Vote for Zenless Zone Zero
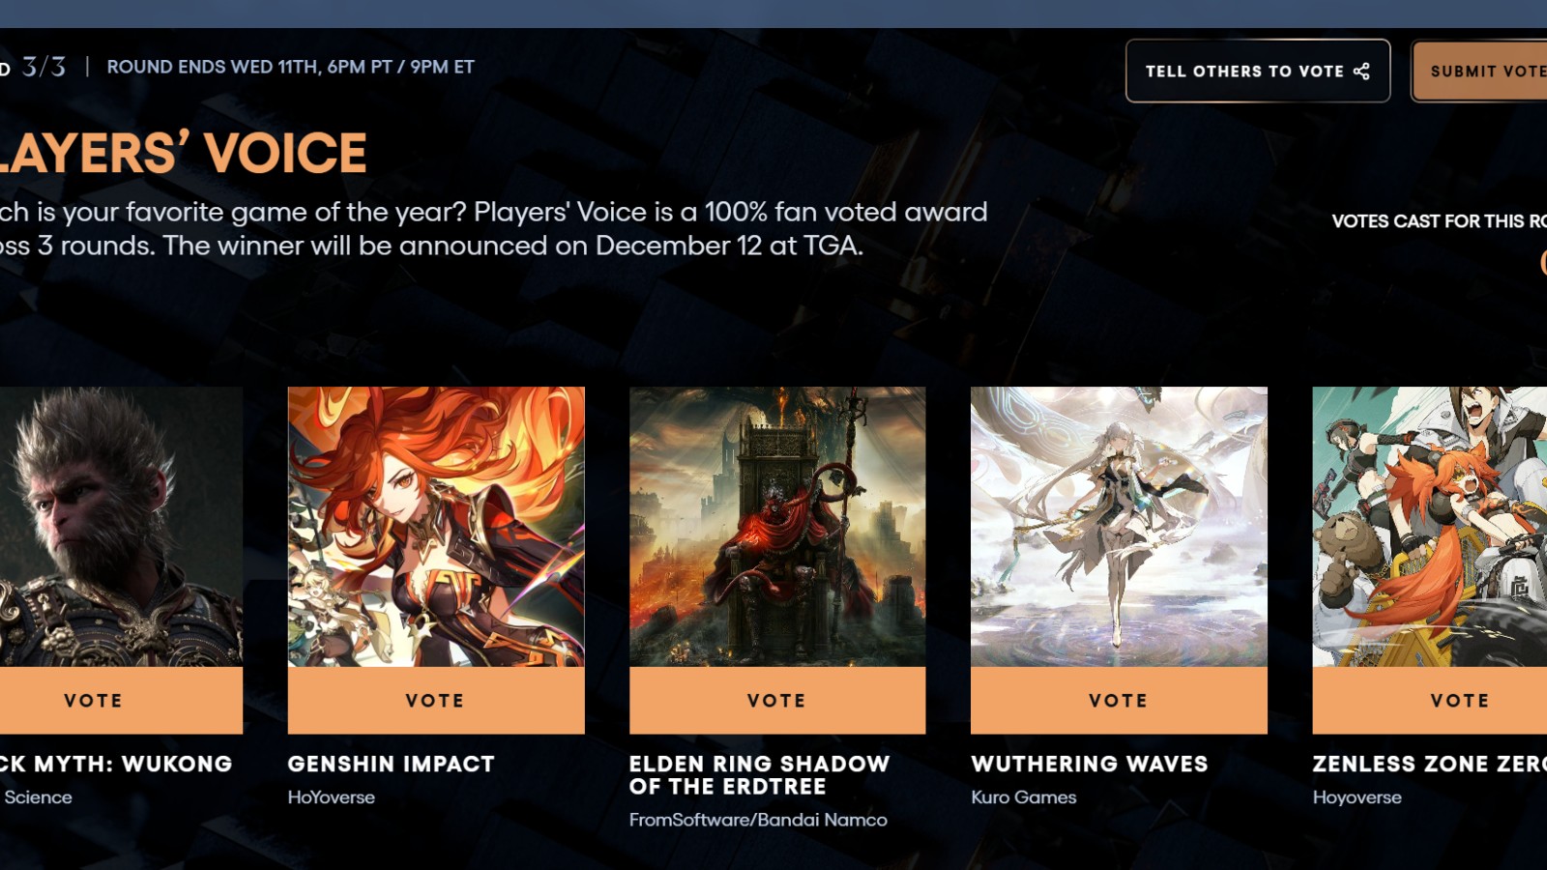 (x=1430, y=701)
